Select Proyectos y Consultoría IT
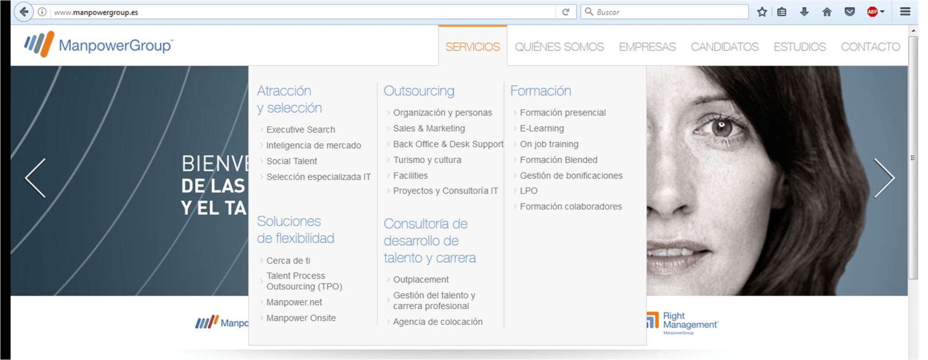This screenshot has height=360, width=928. [x=445, y=191]
